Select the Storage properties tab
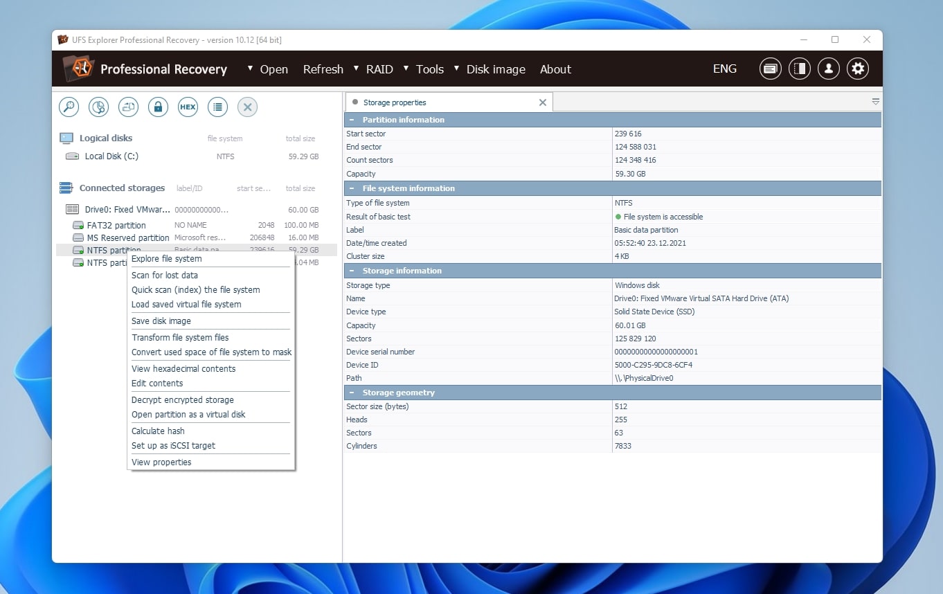 tap(449, 102)
